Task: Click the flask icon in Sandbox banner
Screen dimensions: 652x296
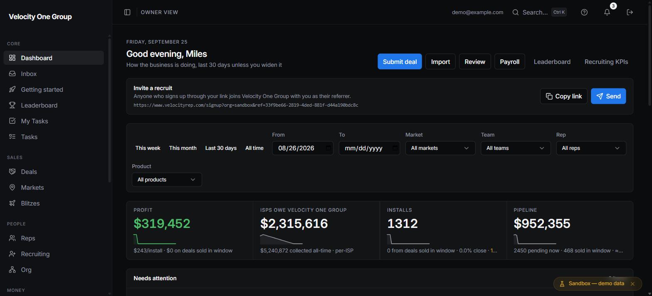Action: (562, 284)
